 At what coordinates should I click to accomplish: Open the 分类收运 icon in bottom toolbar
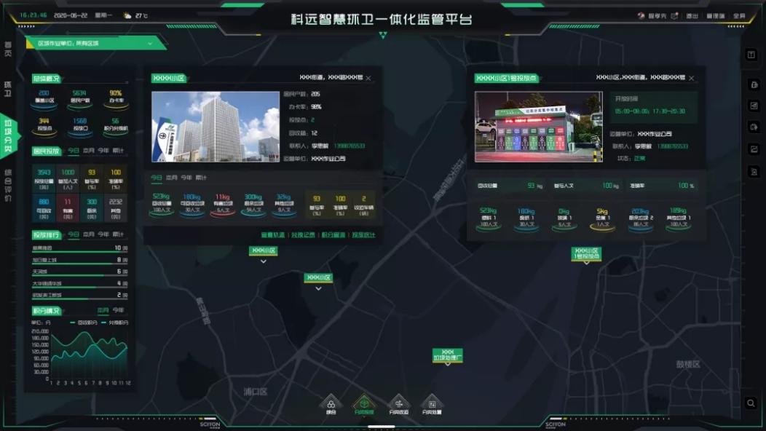[398, 404]
